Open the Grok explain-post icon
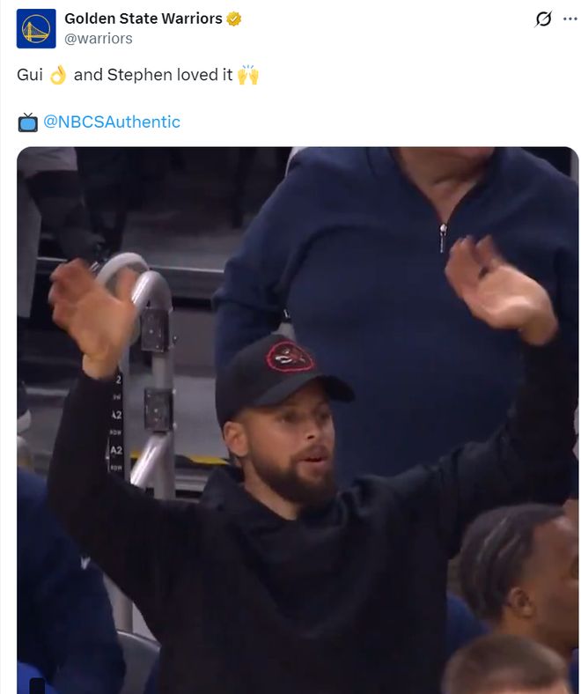 pyautogui.click(x=543, y=19)
